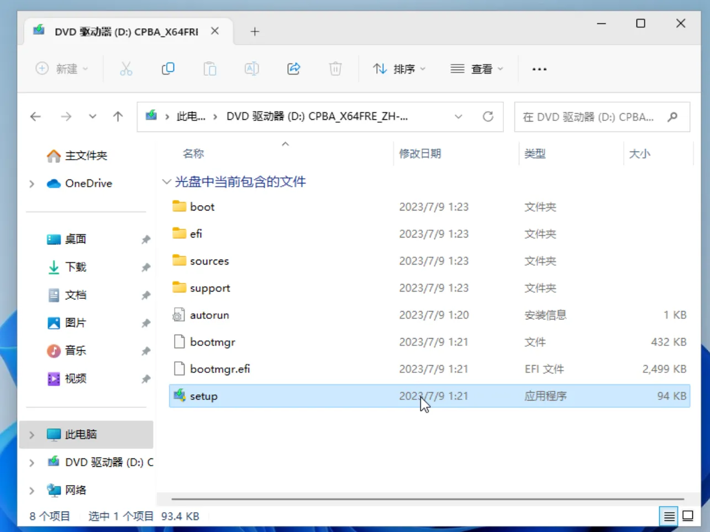Go back with the left arrow

pyautogui.click(x=36, y=117)
